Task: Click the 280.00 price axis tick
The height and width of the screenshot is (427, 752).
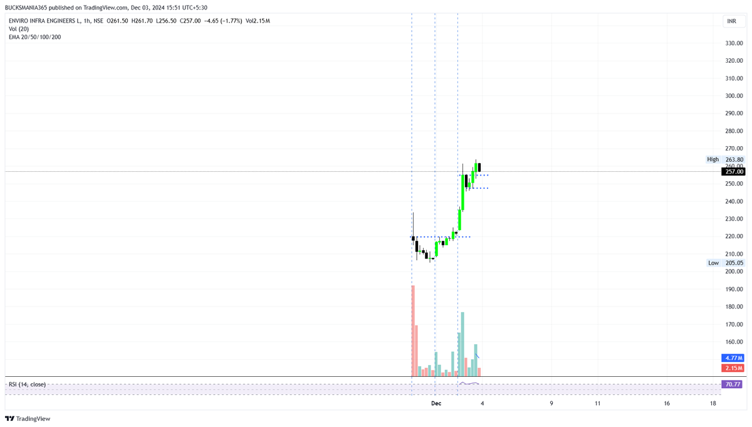Action: pos(734,131)
